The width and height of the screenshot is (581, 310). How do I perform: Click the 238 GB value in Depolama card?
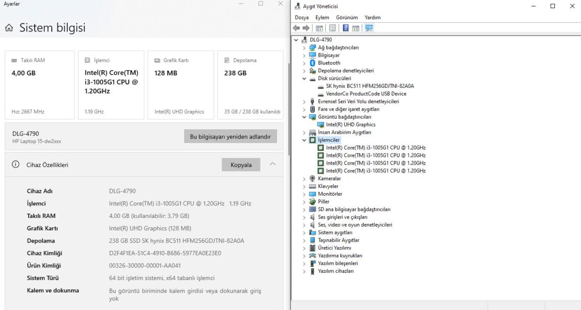point(235,73)
